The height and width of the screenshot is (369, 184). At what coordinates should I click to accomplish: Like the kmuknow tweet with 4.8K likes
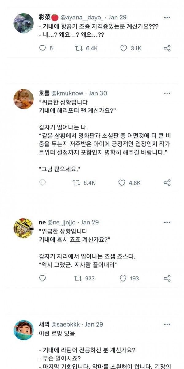(x=122, y=183)
